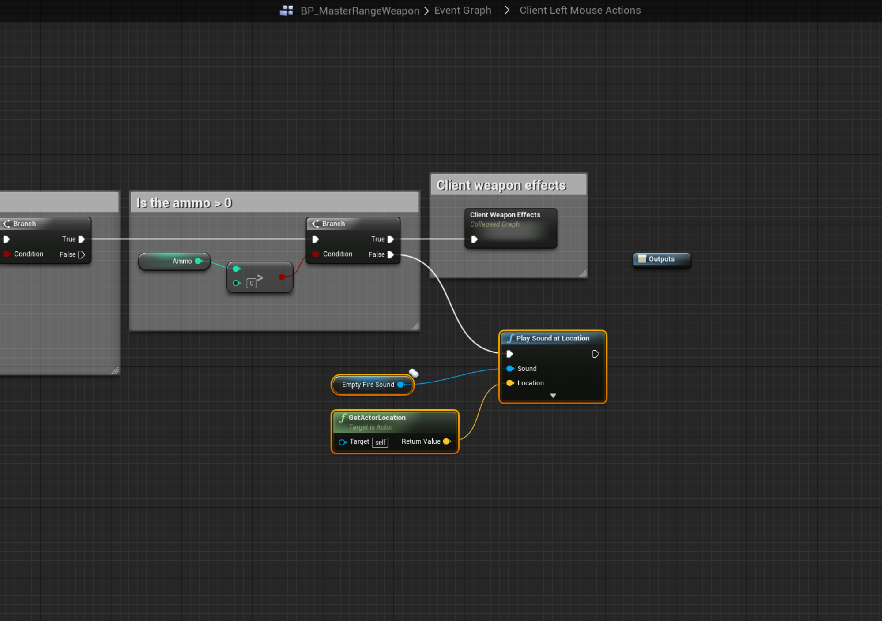Click the output execution pin of Play Sound at Location
The width and height of the screenshot is (882, 621).
[x=595, y=354]
